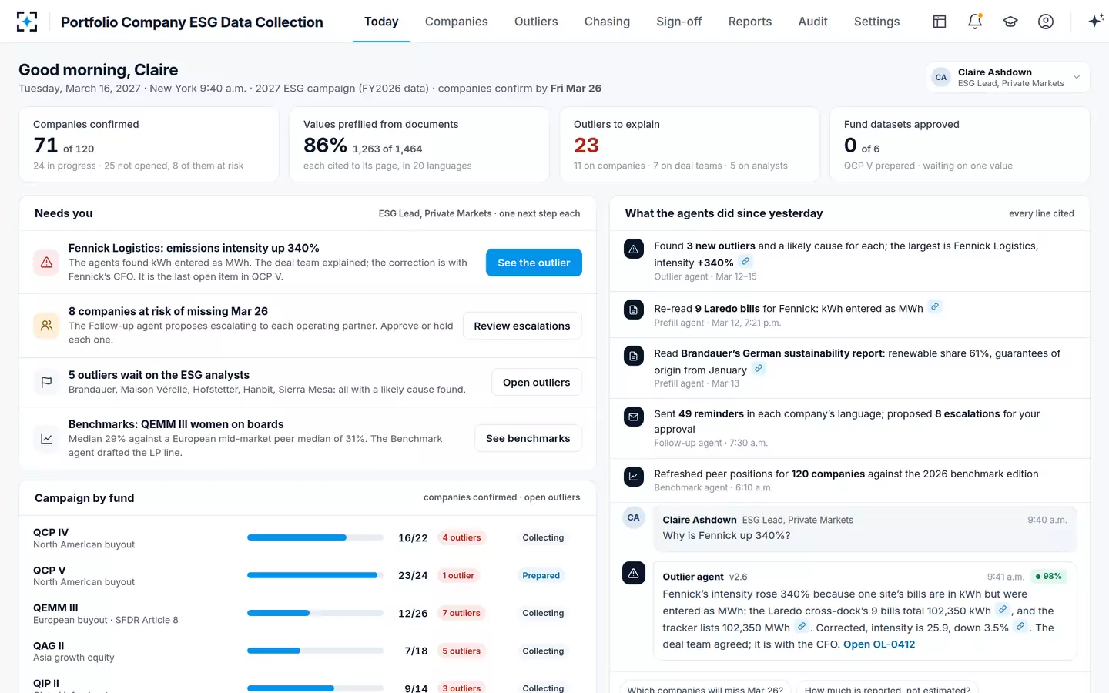Screen dimensions: 1109x693
Task: Click the app logo icon beside the title
Action: pyautogui.click(x=27, y=22)
